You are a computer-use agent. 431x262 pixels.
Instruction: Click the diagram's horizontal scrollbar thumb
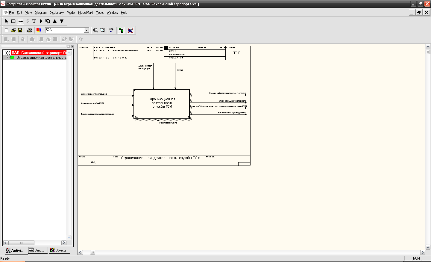point(92,252)
